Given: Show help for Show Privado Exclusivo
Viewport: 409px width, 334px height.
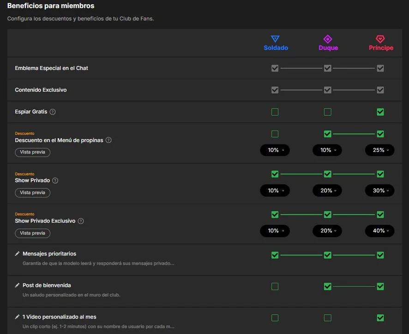Looking at the screenshot, I should [x=81, y=221].
